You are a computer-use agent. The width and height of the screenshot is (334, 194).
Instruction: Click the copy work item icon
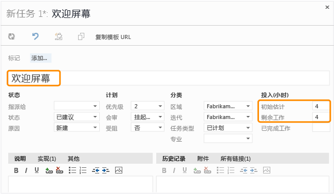point(81,36)
